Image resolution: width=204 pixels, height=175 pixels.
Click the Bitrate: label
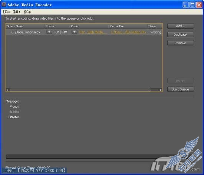tap(14, 117)
